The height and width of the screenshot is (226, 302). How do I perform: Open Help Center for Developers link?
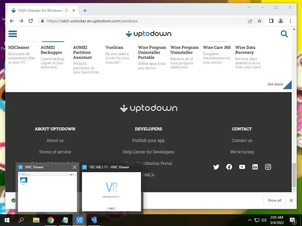point(148,152)
